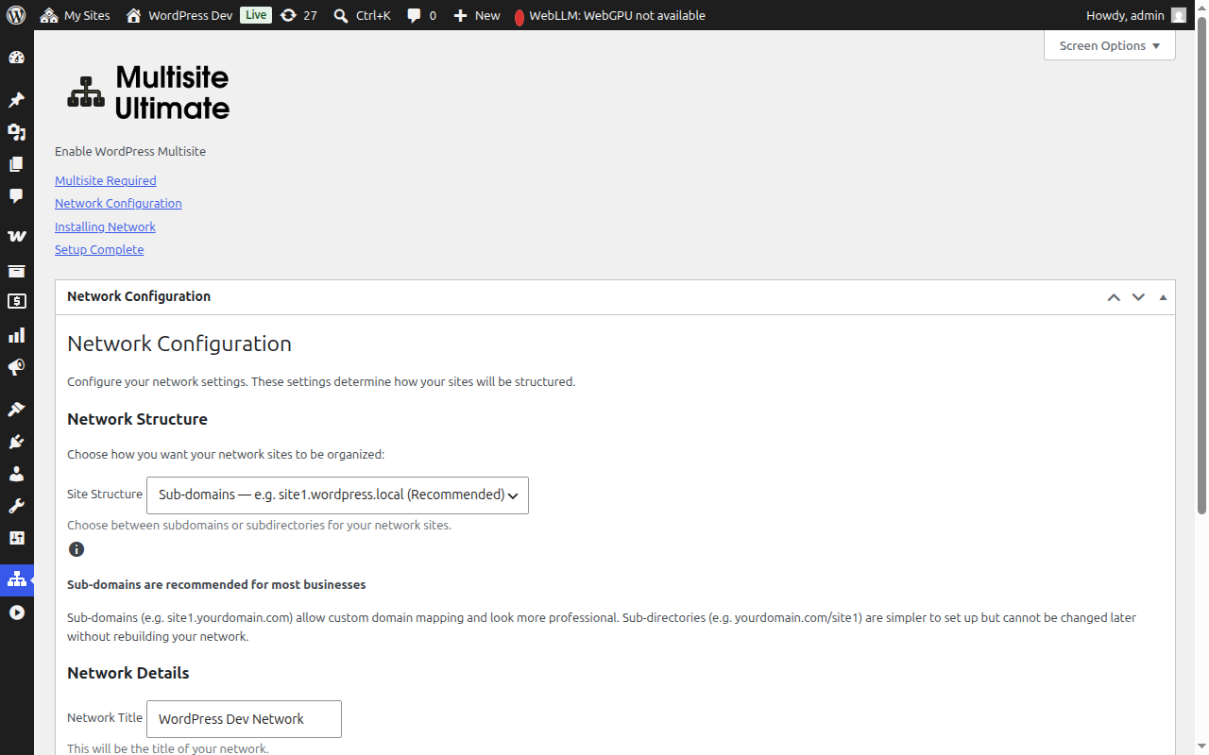Open Comments from the sidebar speech bubble

tap(16, 196)
